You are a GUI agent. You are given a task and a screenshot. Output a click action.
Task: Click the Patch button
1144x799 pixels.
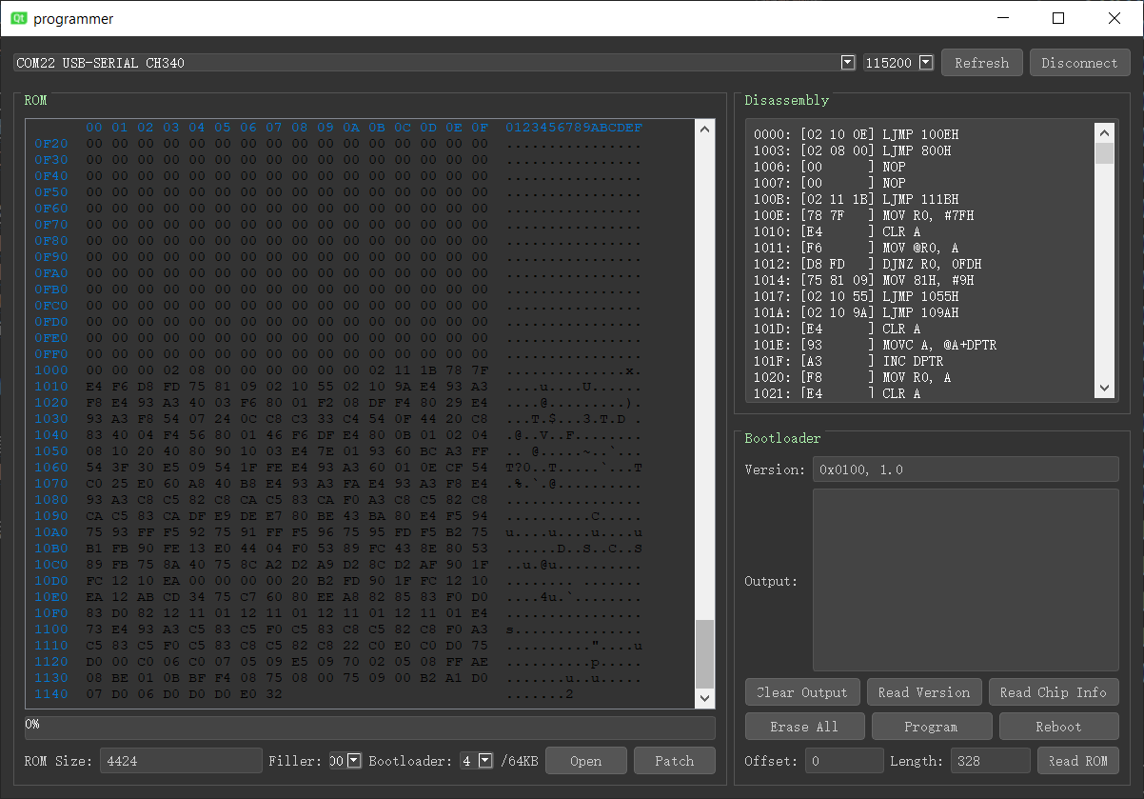[x=675, y=760]
